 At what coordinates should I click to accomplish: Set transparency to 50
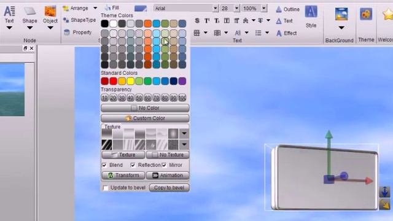pos(139,98)
